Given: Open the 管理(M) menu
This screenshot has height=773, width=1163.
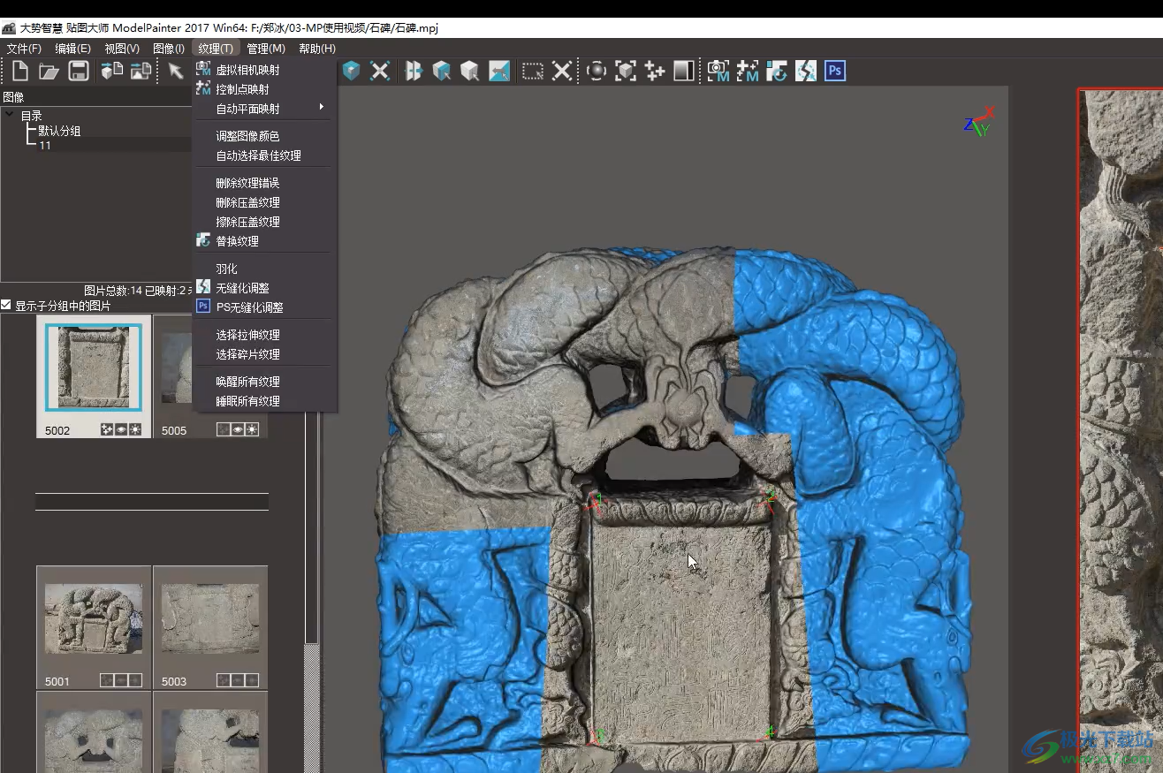Looking at the screenshot, I should [266, 49].
